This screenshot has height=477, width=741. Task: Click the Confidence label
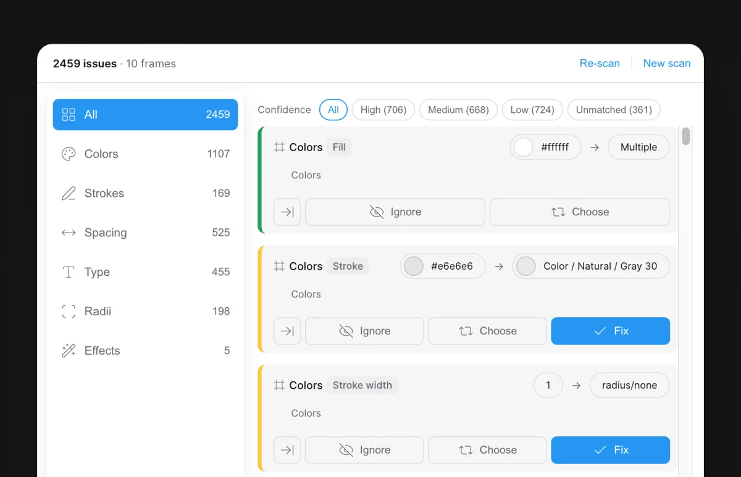(284, 110)
